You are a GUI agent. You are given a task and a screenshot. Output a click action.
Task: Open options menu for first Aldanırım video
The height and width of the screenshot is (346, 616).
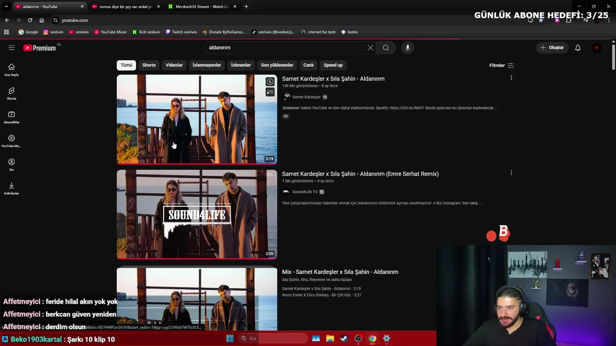click(x=511, y=78)
